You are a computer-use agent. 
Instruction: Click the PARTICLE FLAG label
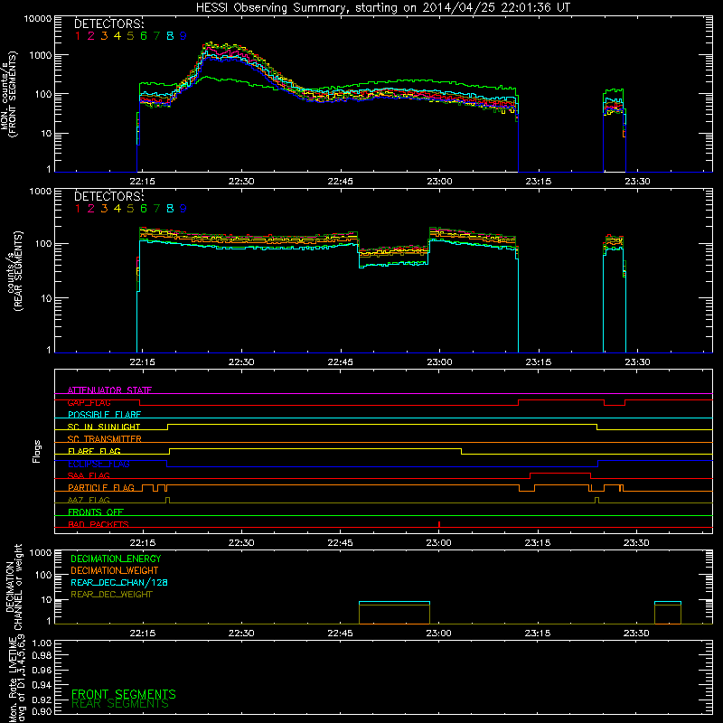coord(101,488)
